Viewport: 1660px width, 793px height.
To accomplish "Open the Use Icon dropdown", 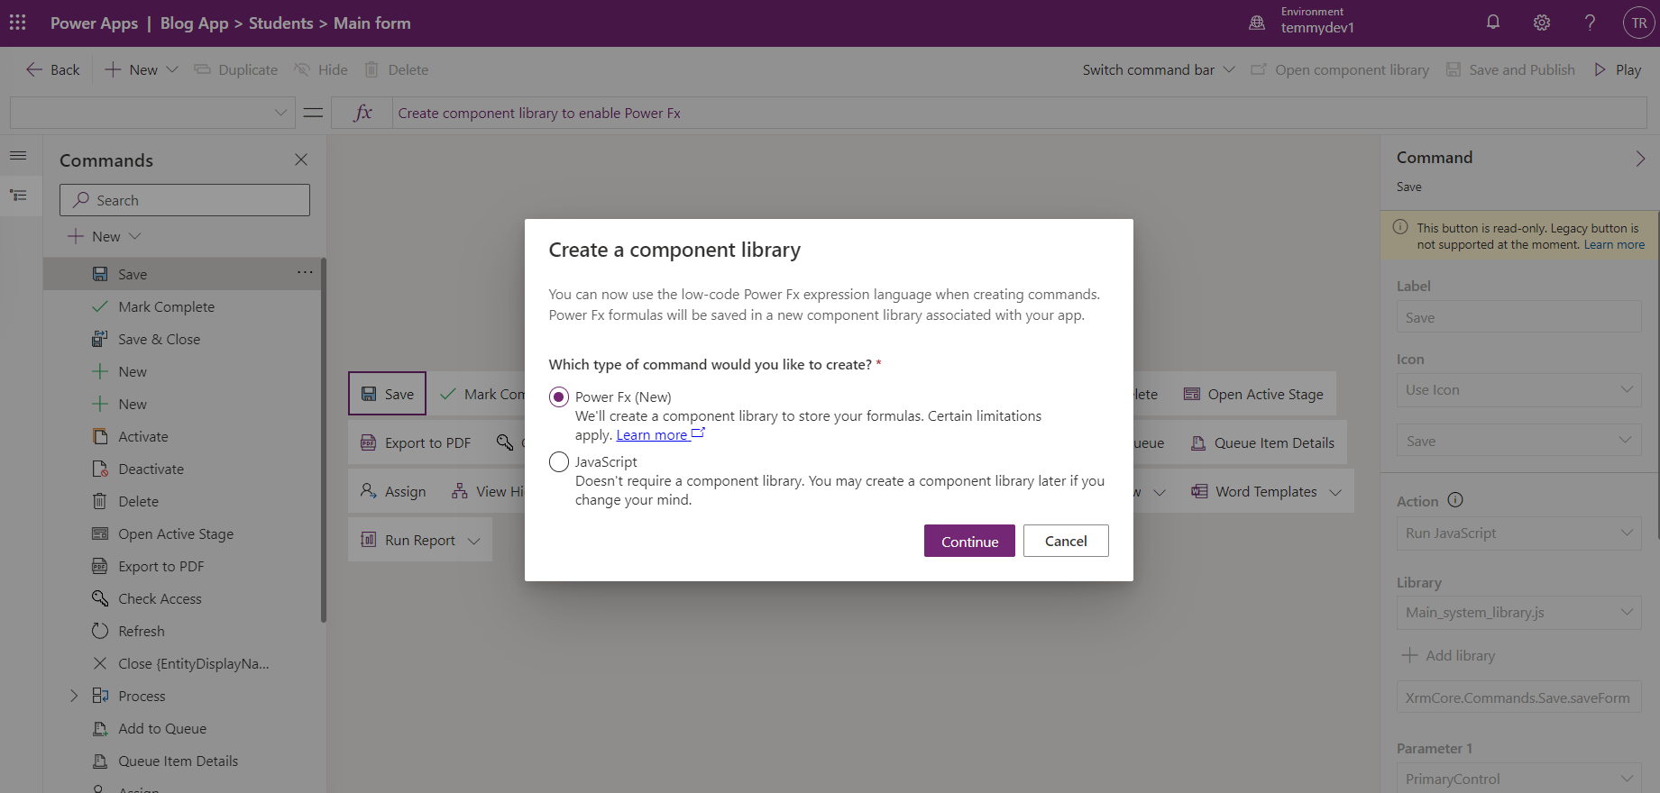I will 1518,390.
